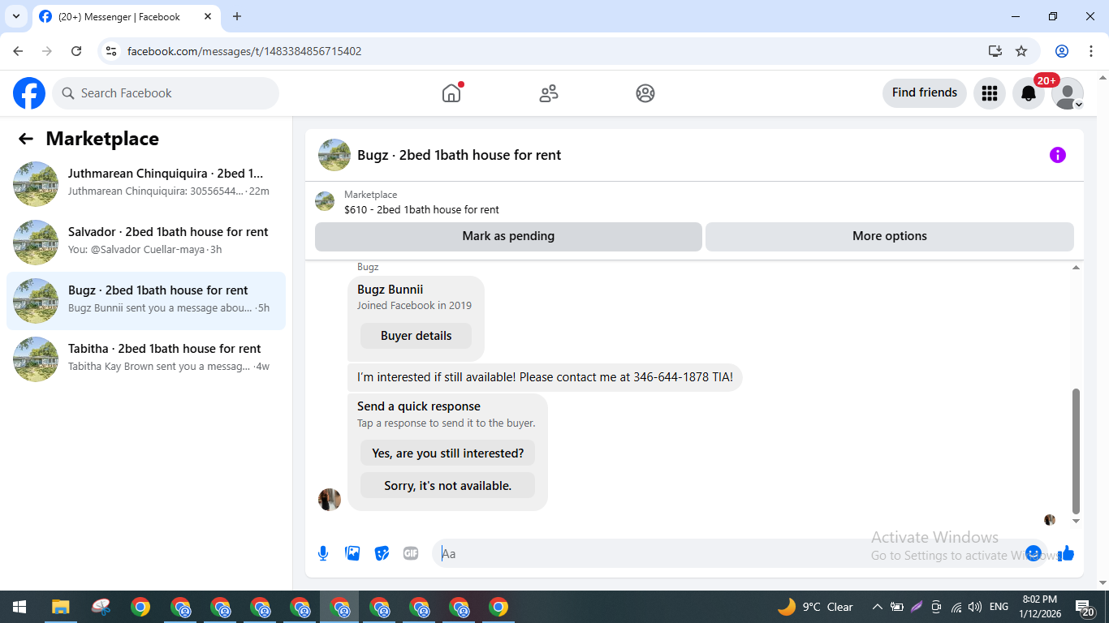Click the voice clip microphone icon
Image resolution: width=1109 pixels, height=623 pixels.
click(323, 553)
